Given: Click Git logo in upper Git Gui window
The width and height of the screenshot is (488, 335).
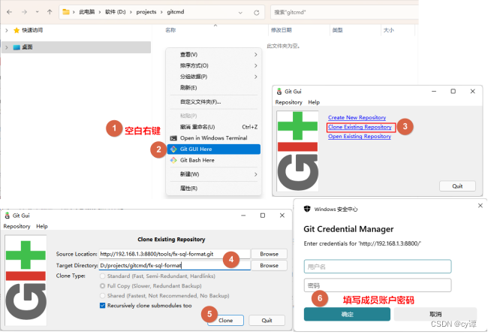Looking at the screenshot, I should tap(297, 151).
